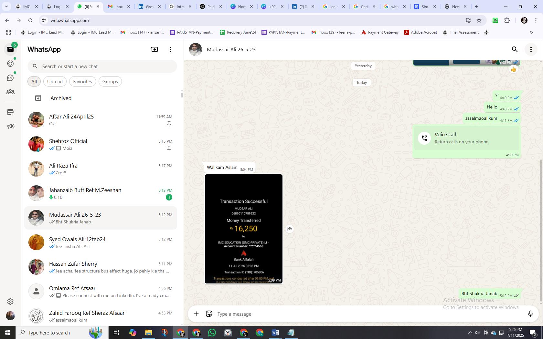Open Windows notification center
This screenshot has height=339, width=543.
(533, 333)
